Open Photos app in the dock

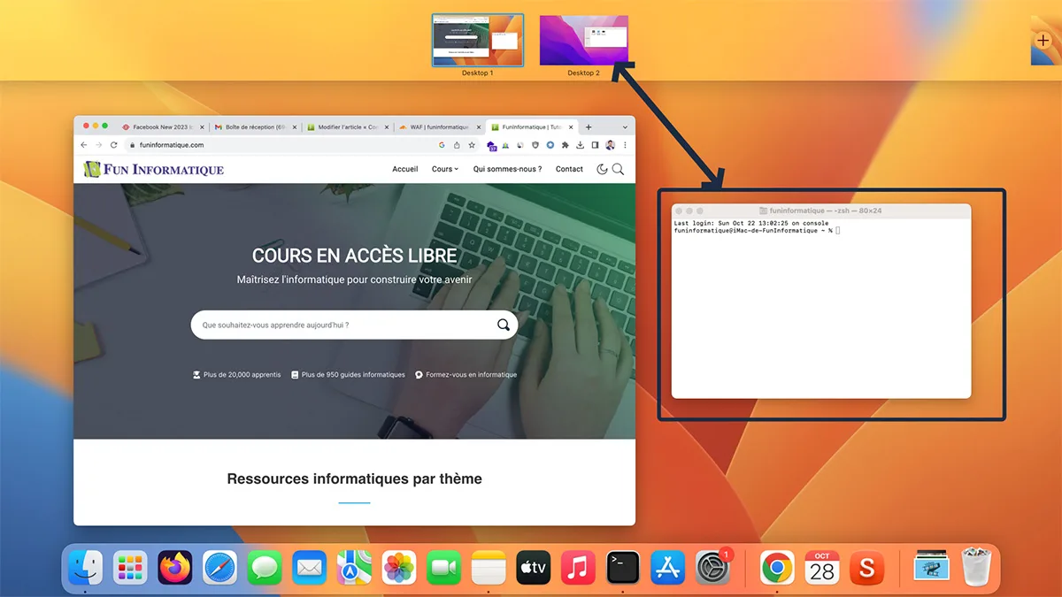click(399, 568)
